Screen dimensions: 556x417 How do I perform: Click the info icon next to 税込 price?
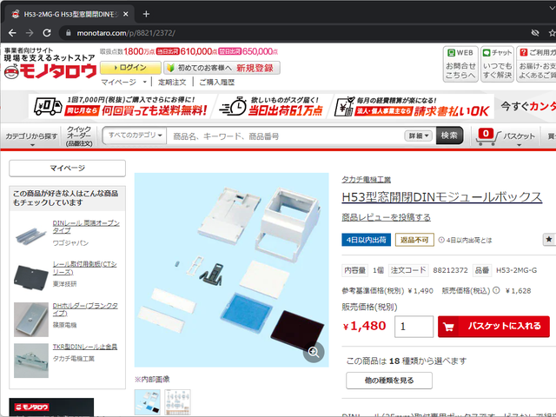coord(496,290)
